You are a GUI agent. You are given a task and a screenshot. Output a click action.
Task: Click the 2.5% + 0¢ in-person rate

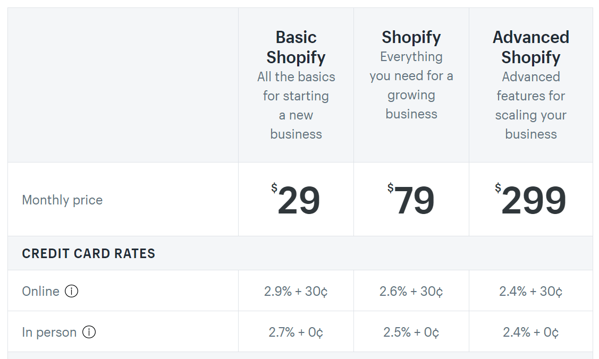click(x=411, y=332)
